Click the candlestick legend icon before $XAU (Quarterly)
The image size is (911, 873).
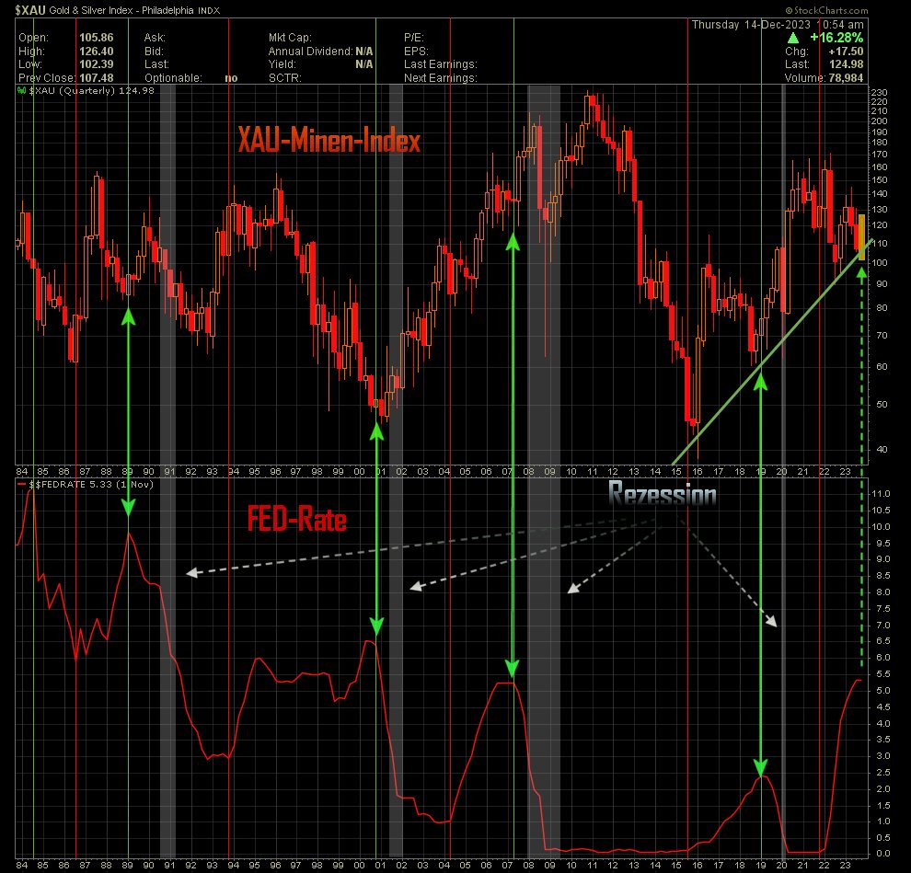coord(21,90)
